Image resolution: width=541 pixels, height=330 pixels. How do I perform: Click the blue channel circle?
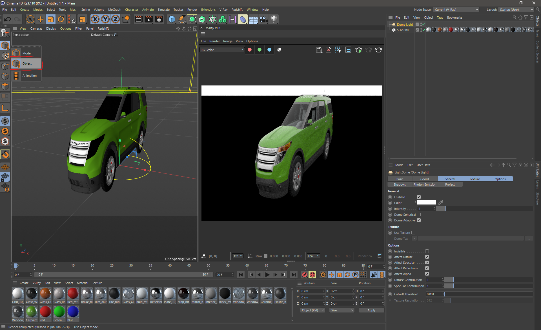269,50
